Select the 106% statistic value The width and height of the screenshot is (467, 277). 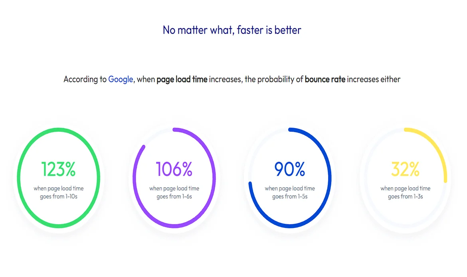point(174,169)
